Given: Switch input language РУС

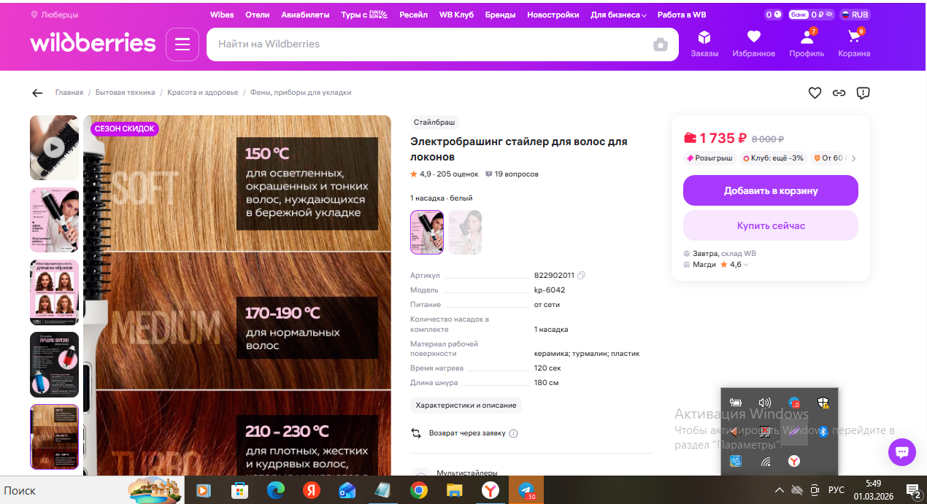Looking at the screenshot, I should coord(837,490).
